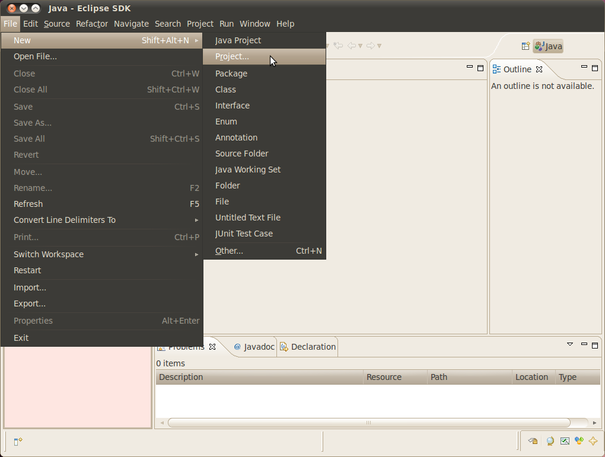Click the eraser-like icon in bottom-right tray

[x=533, y=441]
